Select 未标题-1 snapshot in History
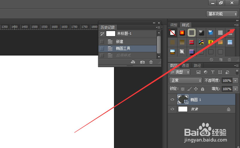 (x=127, y=33)
